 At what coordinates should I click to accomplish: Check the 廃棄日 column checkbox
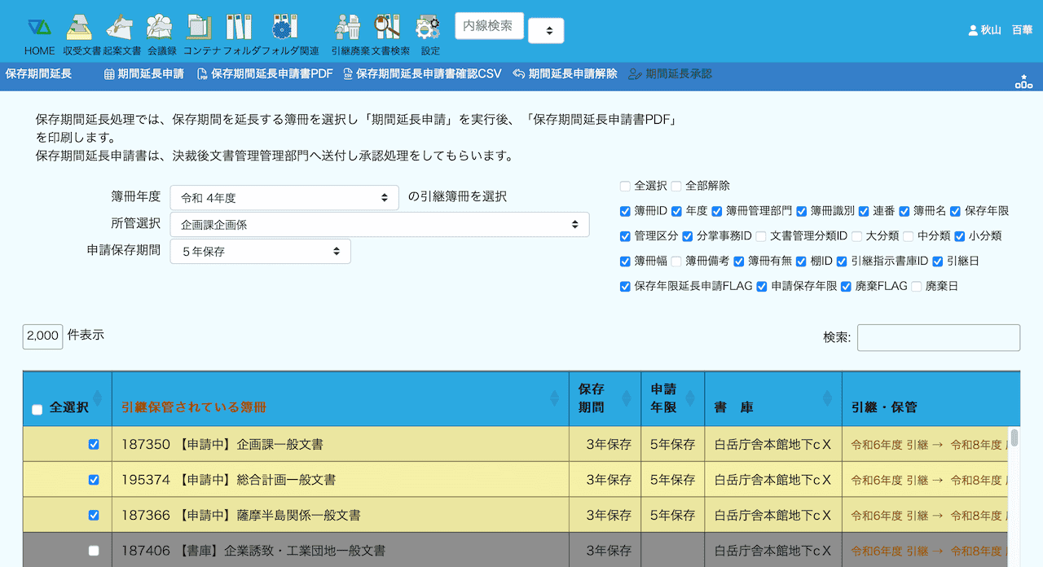(x=916, y=287)
